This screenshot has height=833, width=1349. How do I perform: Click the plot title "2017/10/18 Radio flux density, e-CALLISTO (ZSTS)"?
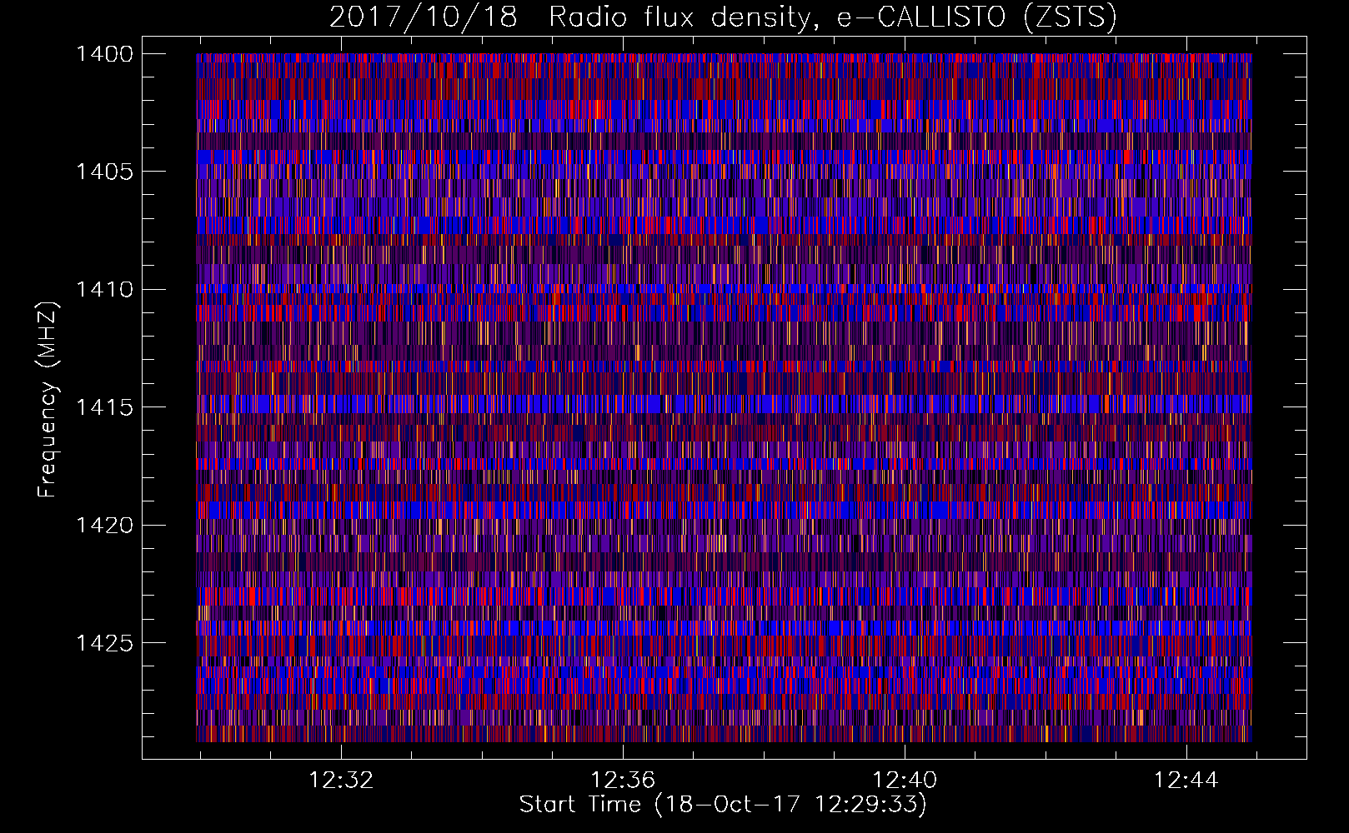[x=723, y=17]
